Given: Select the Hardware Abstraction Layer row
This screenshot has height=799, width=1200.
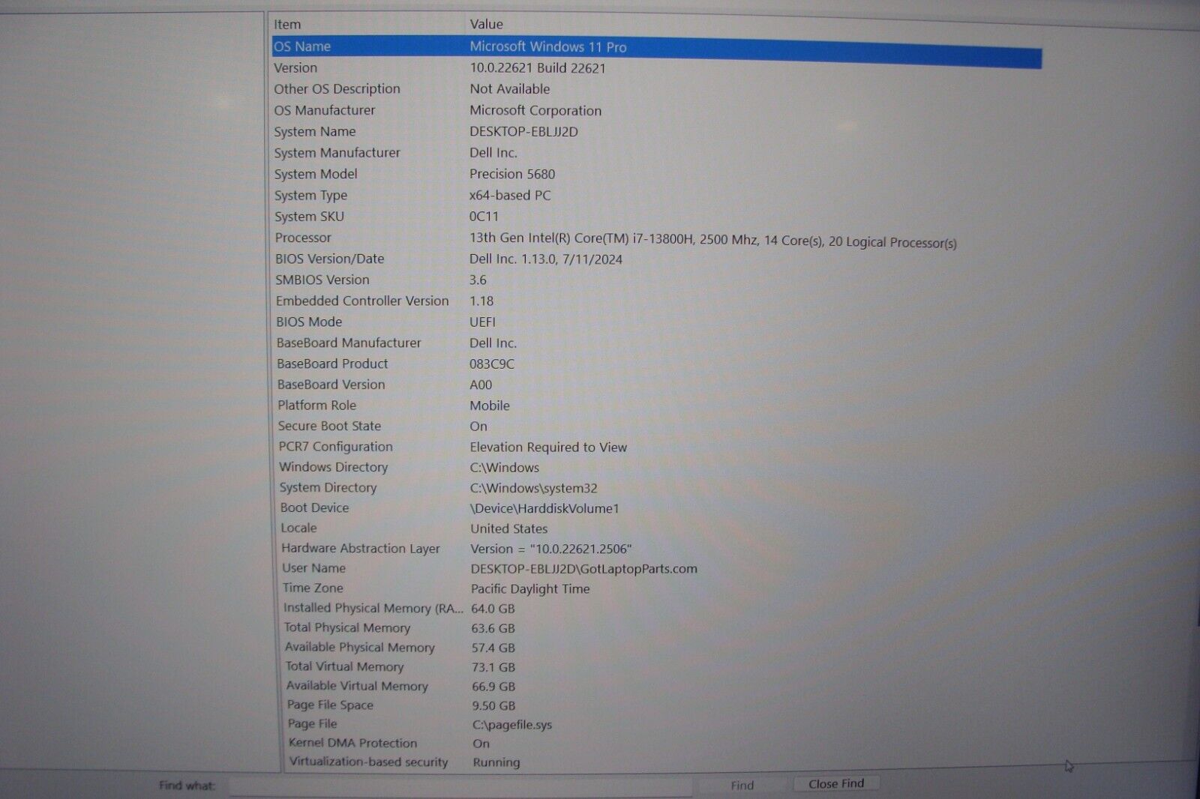Looking at the screenshot, I should pos(657,549).
